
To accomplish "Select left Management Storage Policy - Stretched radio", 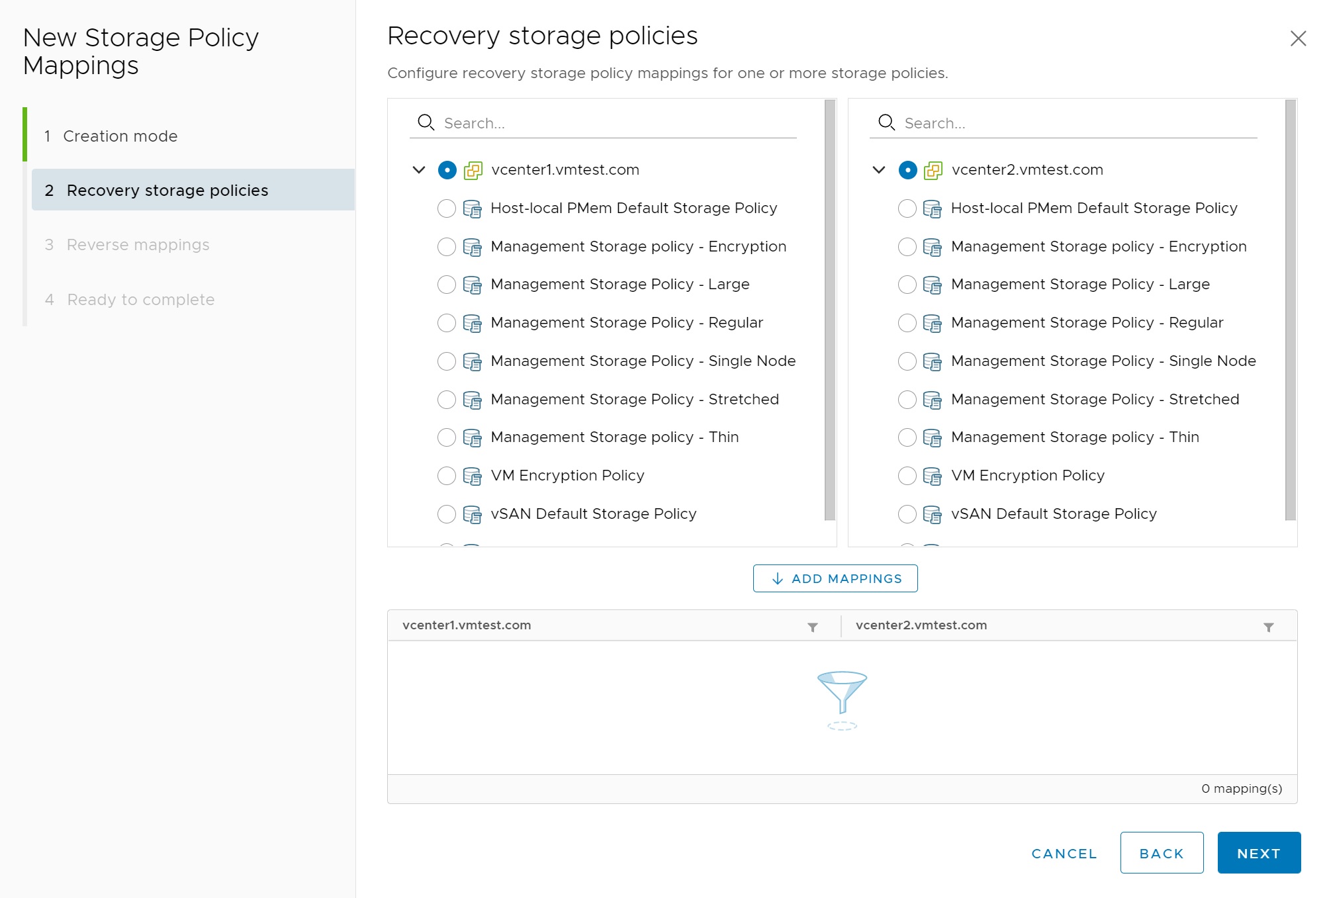I will click(x=447, y=400).
